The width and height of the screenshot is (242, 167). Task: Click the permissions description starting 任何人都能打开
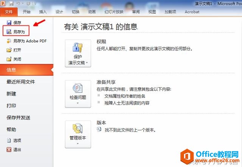pos(144,49)
